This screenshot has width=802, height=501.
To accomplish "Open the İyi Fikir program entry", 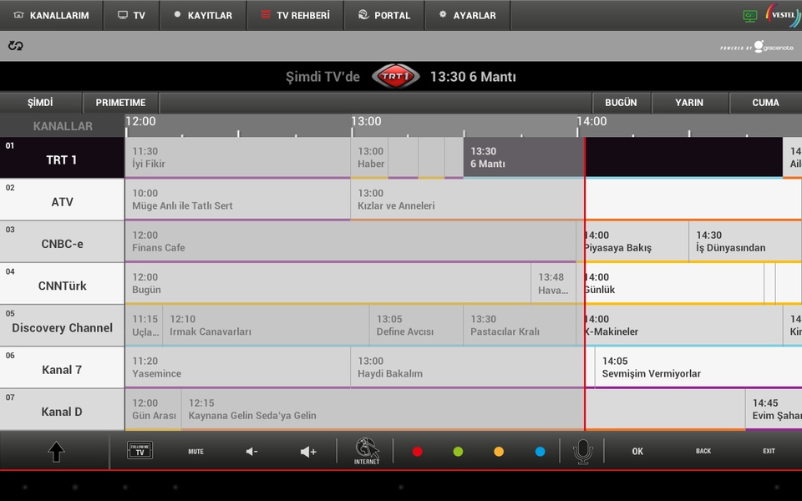I will pyautogui.click(x=238, y=158).
